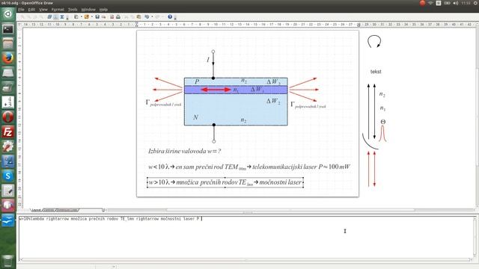Open the text editor dock icon
The height and width of the screenshot is (269, 479).
pyautogui.click(x=8, y=191)
